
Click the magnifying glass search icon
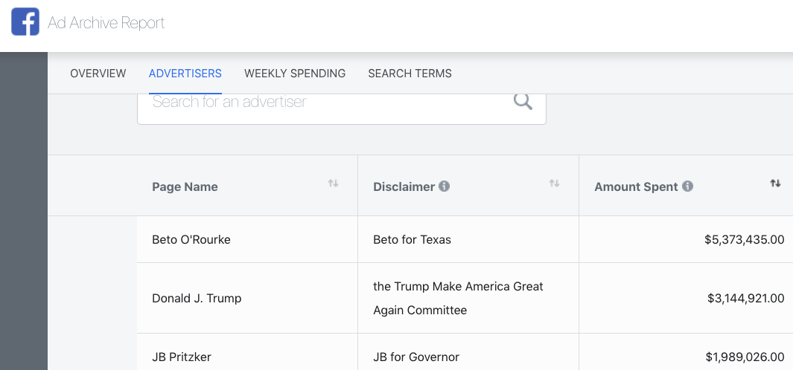[x=523, y=102]
